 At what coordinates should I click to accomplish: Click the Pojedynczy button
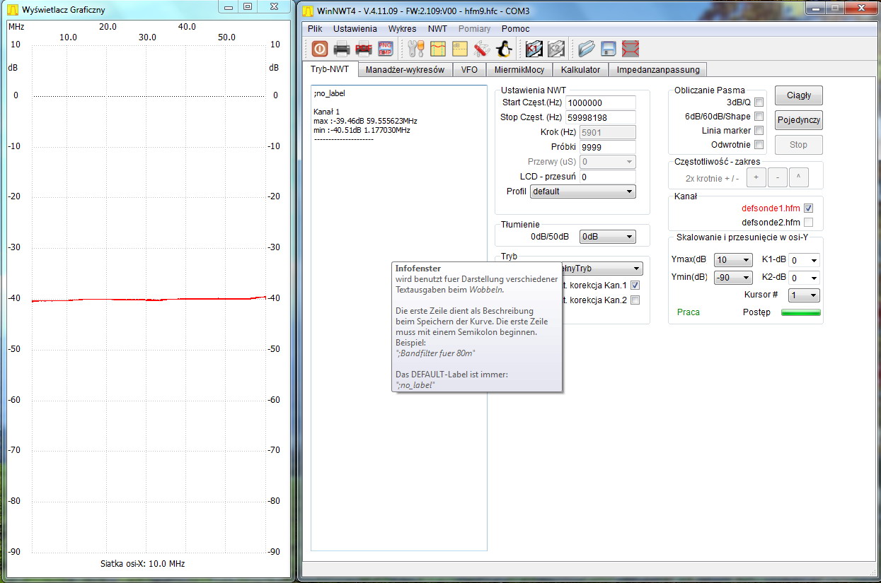[799, 120]
